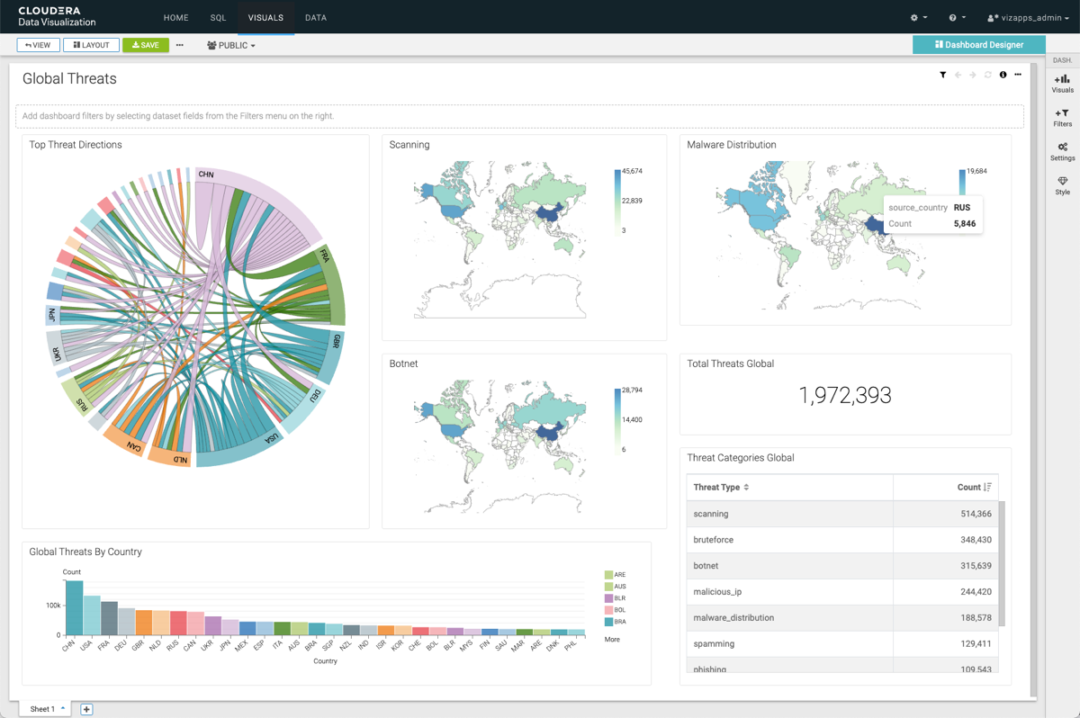Click the LAYOUT button

coord(91,45)
